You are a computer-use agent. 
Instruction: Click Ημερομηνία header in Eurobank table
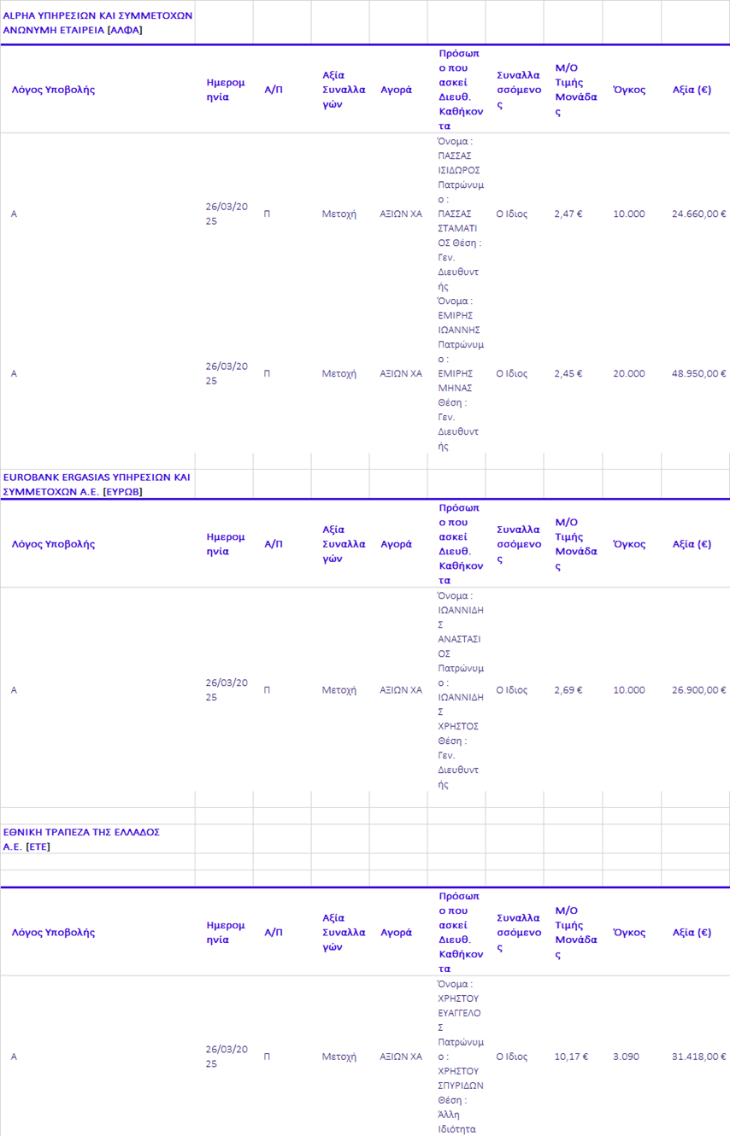pos(226,544)
